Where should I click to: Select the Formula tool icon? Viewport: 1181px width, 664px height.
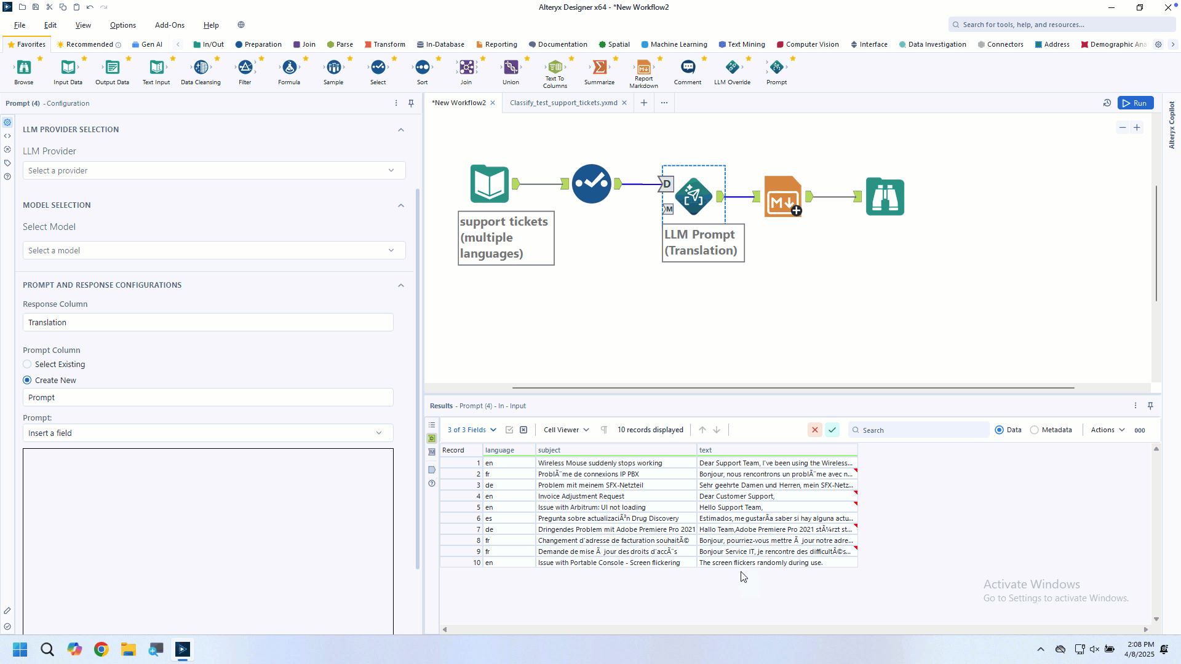289,68
